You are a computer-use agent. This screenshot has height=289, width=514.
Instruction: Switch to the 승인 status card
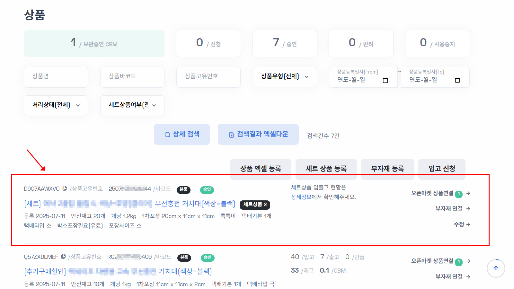pos(285,43)
